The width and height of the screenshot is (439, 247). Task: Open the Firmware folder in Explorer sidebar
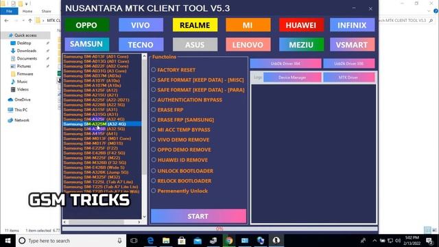(x=25, y=74)
